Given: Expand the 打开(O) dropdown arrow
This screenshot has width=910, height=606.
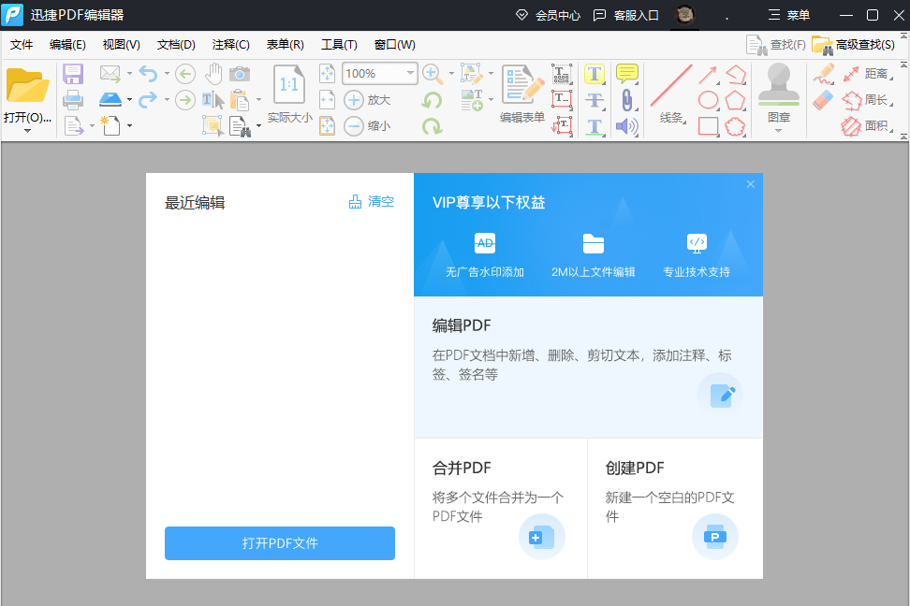Looking at the screenshot, I should pos(27,131).
